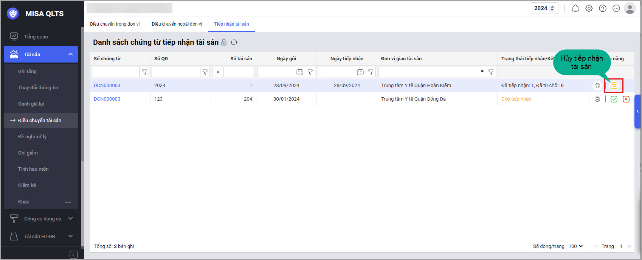Change the rows per page value

click(575, 246)
